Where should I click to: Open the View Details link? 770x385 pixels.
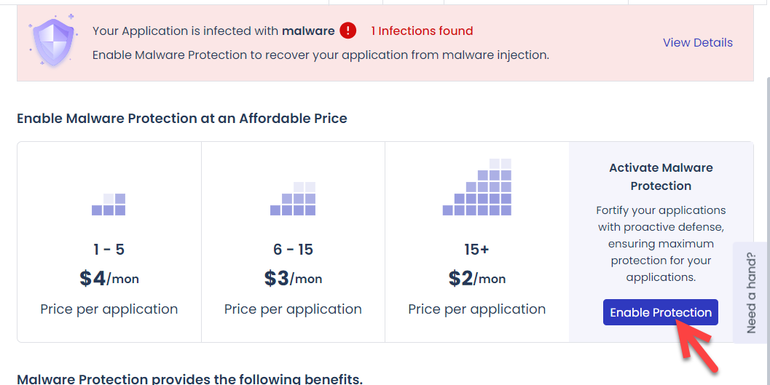click(x=697, y=42)
